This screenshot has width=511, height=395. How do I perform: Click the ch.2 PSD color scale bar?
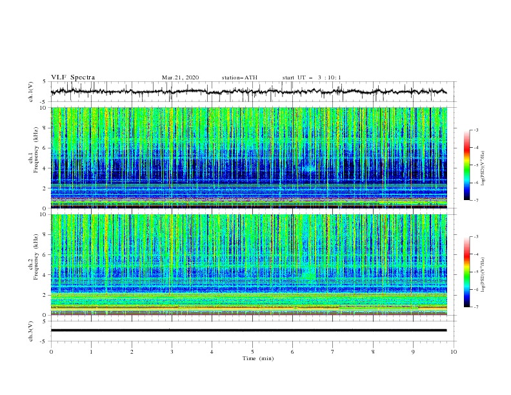(466, 272)
